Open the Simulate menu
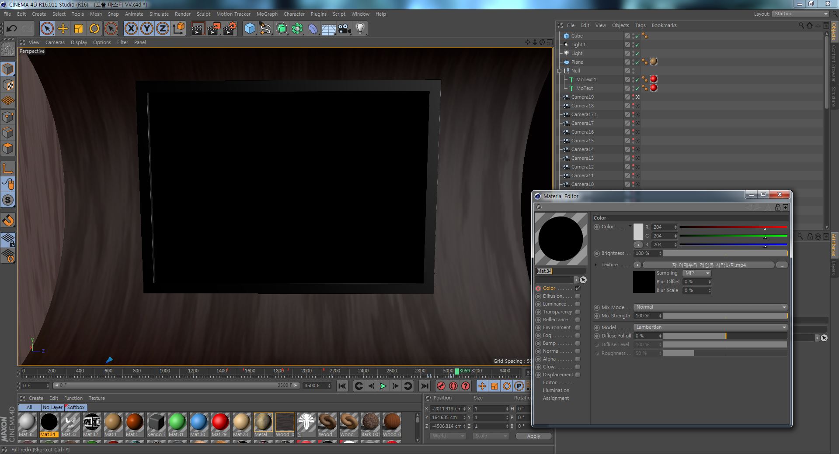This screenshot has height=454, width=839. [x=159, y=14]
